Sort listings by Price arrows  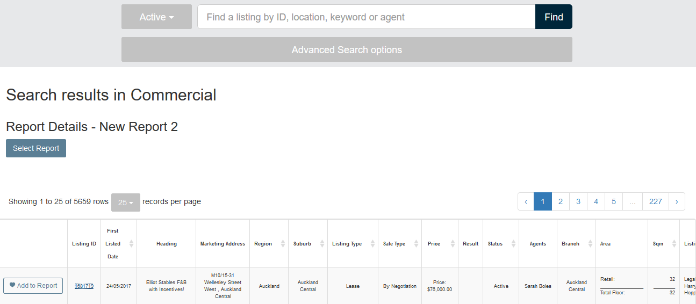(453, 244)
